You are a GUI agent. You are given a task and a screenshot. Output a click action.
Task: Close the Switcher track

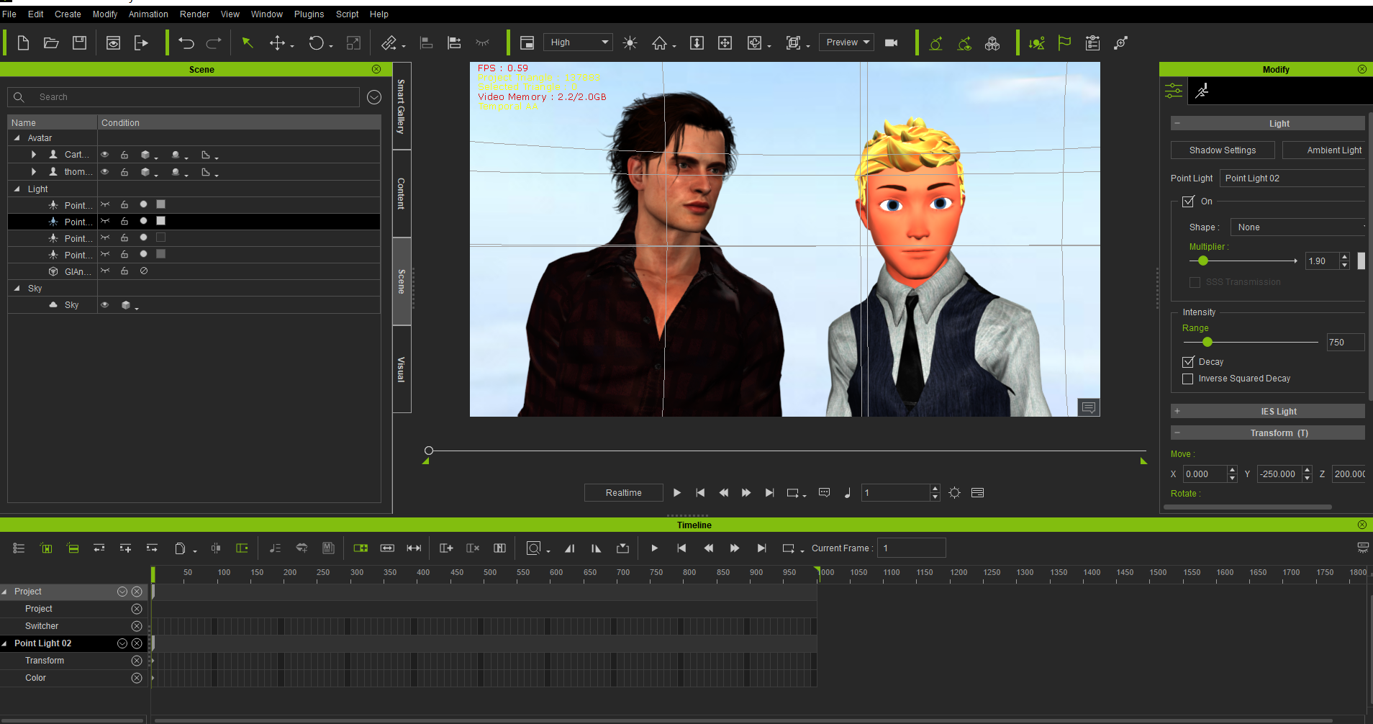point(137,626)
